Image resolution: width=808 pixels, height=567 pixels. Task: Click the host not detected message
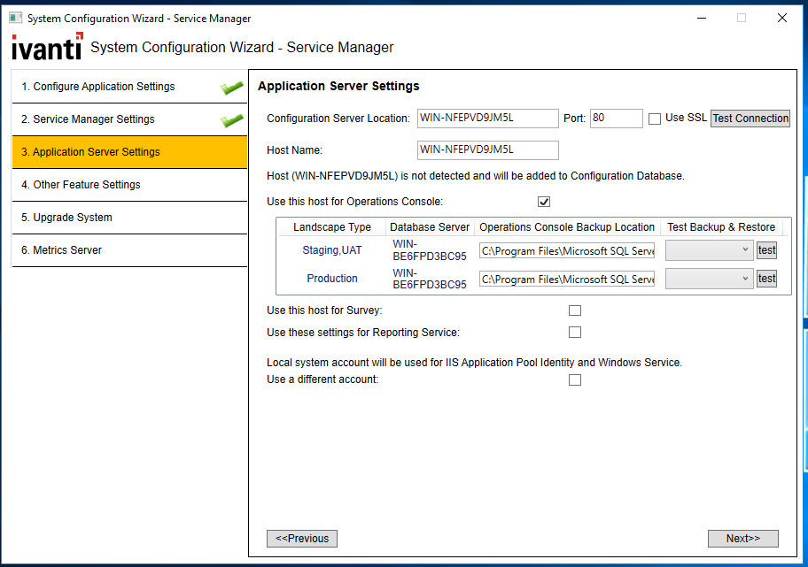click(x=476, y=176)
